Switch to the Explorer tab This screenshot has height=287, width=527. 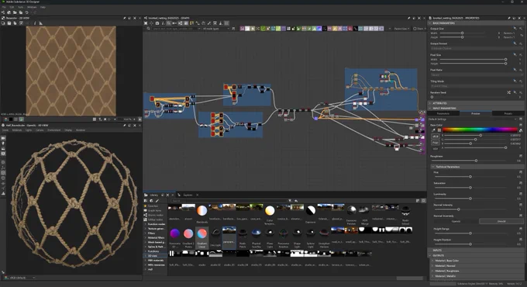(188, 195)
